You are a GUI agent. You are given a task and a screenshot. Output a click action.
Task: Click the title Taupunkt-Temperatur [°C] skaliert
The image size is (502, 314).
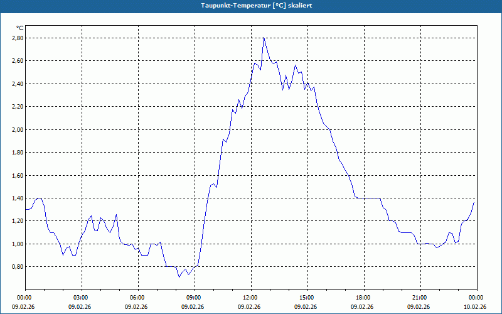click(257, 6)
